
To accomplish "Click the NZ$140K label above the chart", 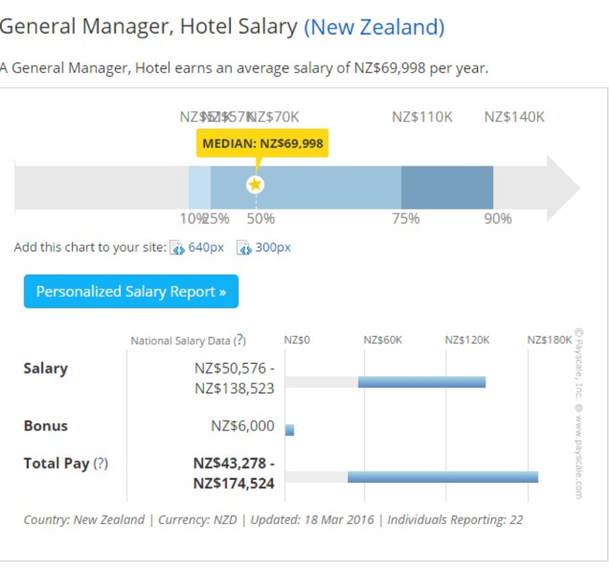I will 514,117.
